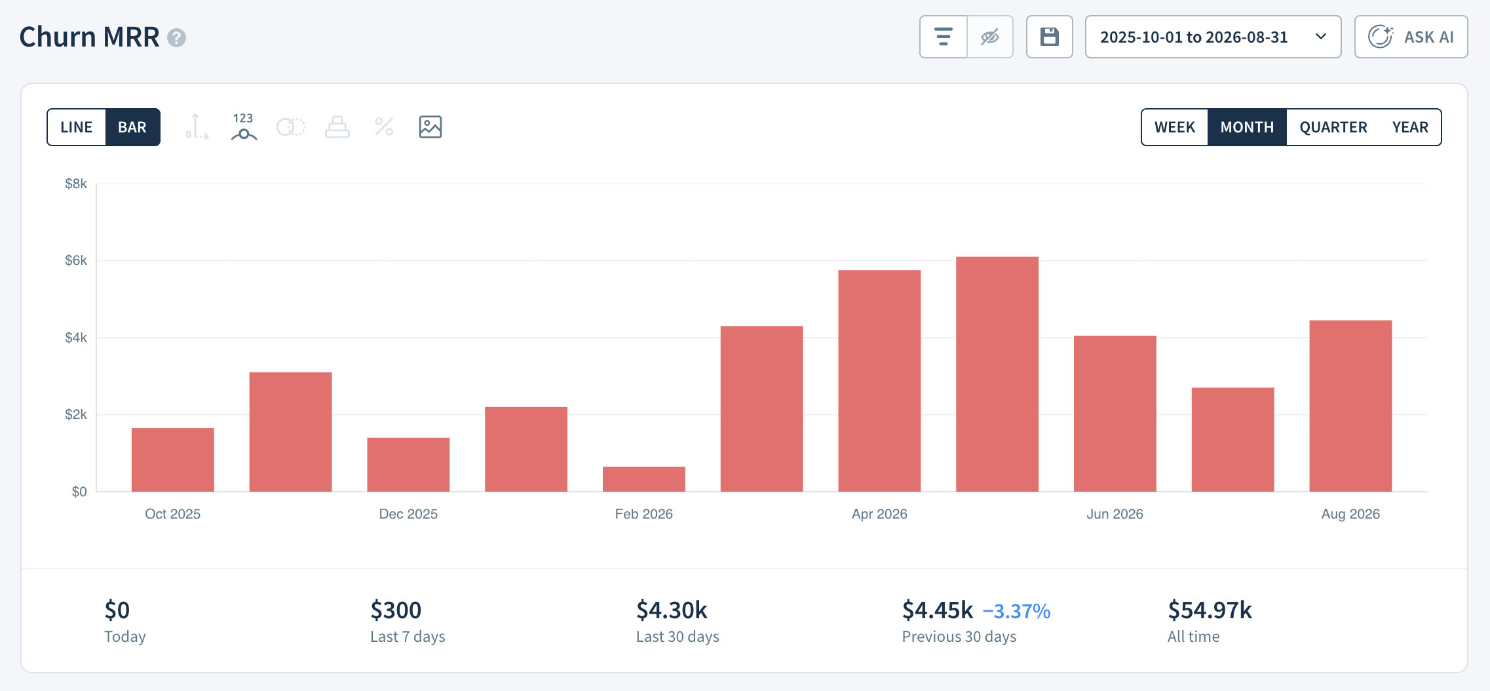Select the YEAR interval
This screenshot has height=691, width=1490.
(x=1410, y=127)
